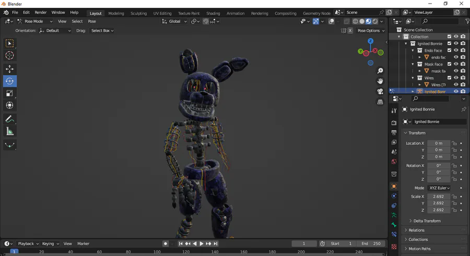Toggle viewport gizmos

315,21
